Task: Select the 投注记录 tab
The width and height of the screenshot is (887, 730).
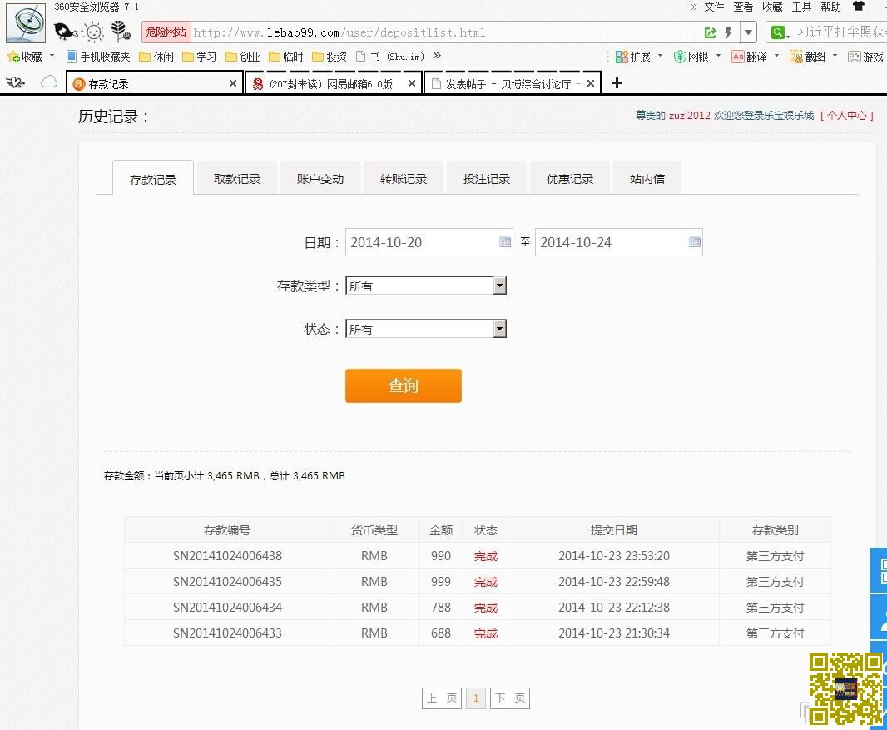Action: 487,179
